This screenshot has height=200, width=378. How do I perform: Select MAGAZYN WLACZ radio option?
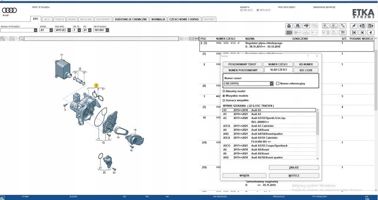point(241,10)
